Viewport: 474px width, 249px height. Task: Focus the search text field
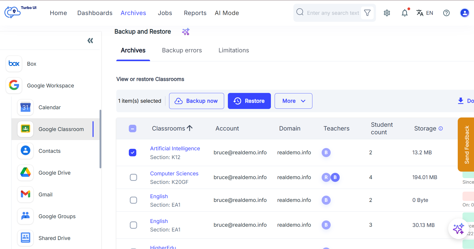[333, 13]
